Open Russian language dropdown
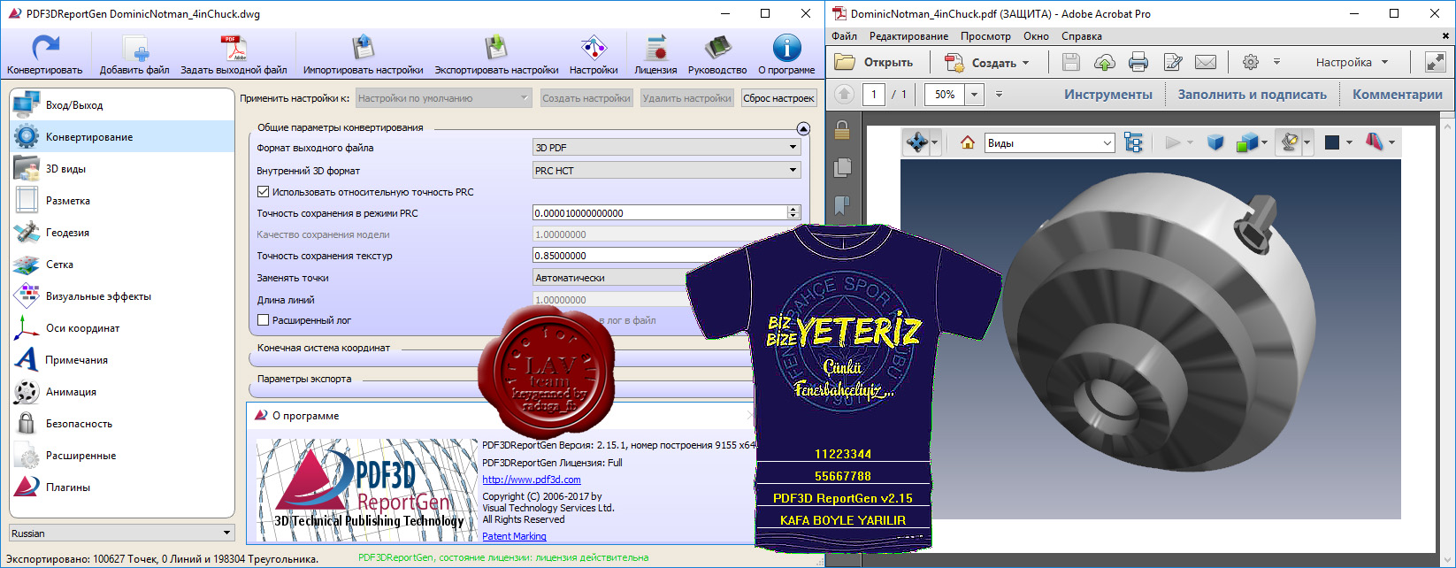This screenshot has height=568, width=1456. click(x=122, y=533)
